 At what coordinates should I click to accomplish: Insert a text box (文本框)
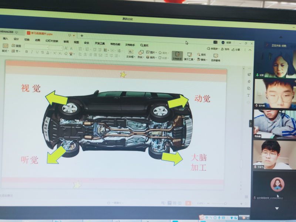[x=130, y=54]
